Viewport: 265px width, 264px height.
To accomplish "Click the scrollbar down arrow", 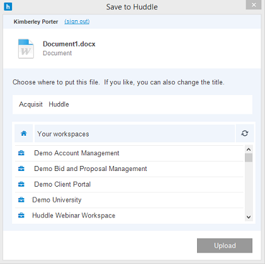I will (249, 217).
